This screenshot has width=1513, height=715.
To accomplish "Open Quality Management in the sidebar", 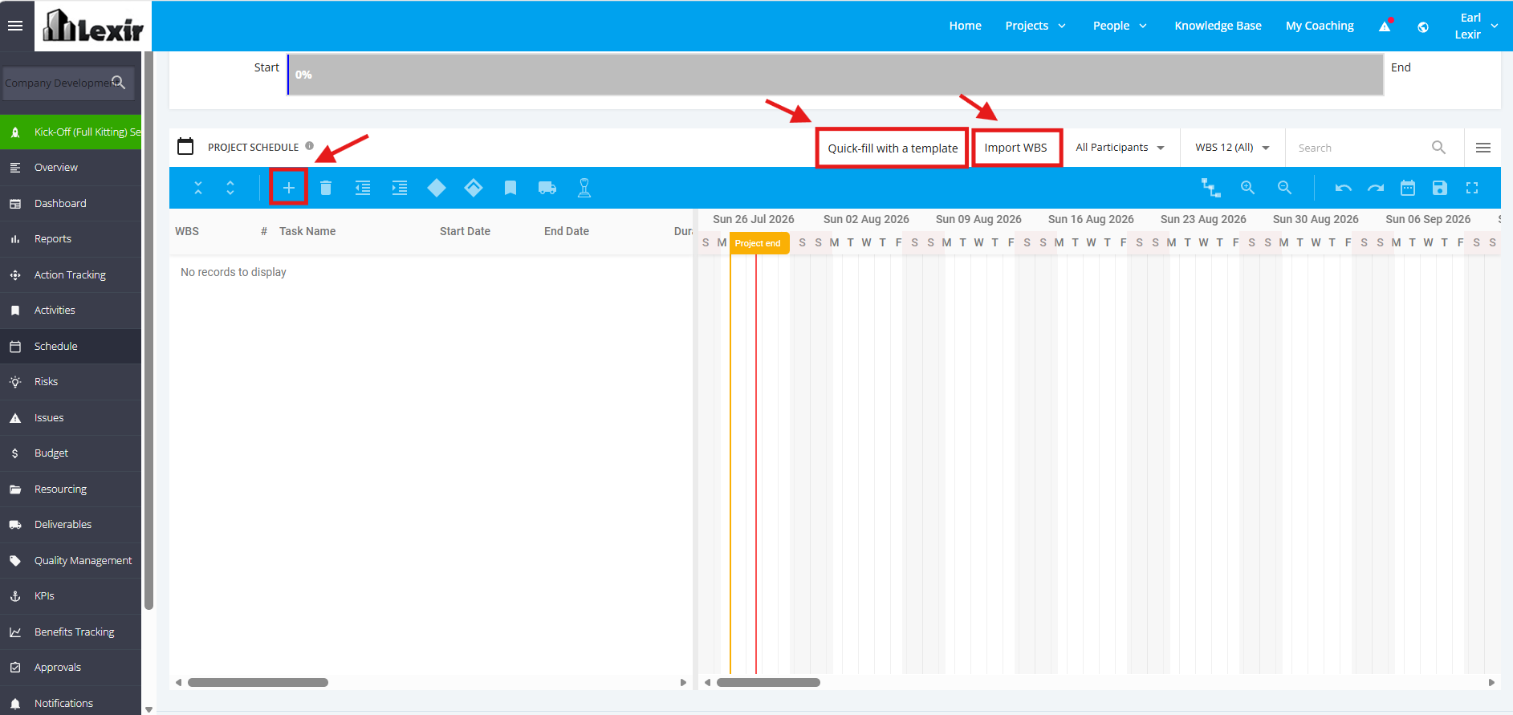I will [71, 561].
